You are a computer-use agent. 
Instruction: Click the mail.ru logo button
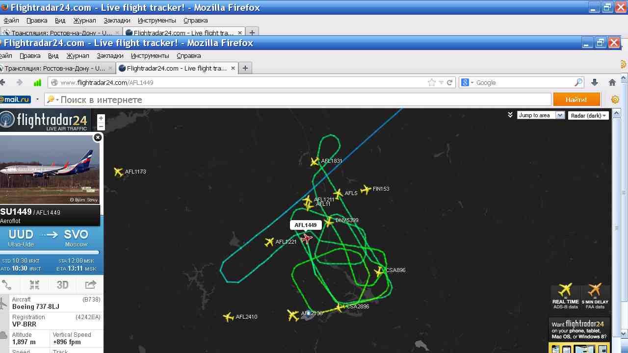pyautogui.click(x=15, y=100)
